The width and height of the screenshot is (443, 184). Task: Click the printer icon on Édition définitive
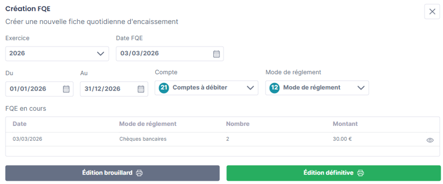pos(360,173)
